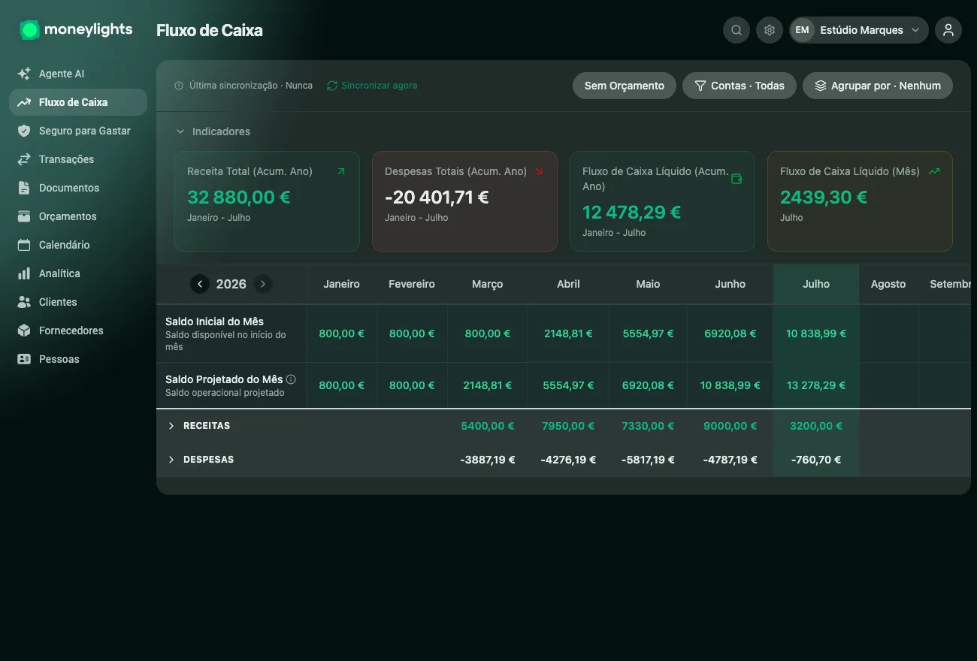Open Fornecedores in the sidebar
Screen dimensions: 977x661
(78, 330)
